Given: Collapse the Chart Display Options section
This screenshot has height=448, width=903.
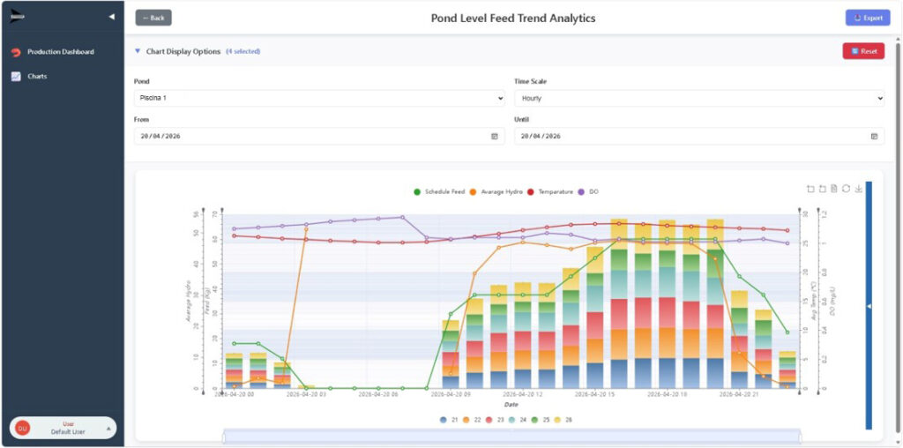Looking at the screenshot, I should 138,51.
